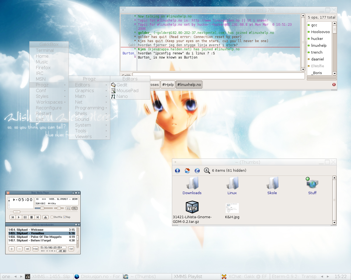Go to Home folder in Thumbs toolbar
The width and height of the screenshot is (351, 280).
(x=187, y=171)
